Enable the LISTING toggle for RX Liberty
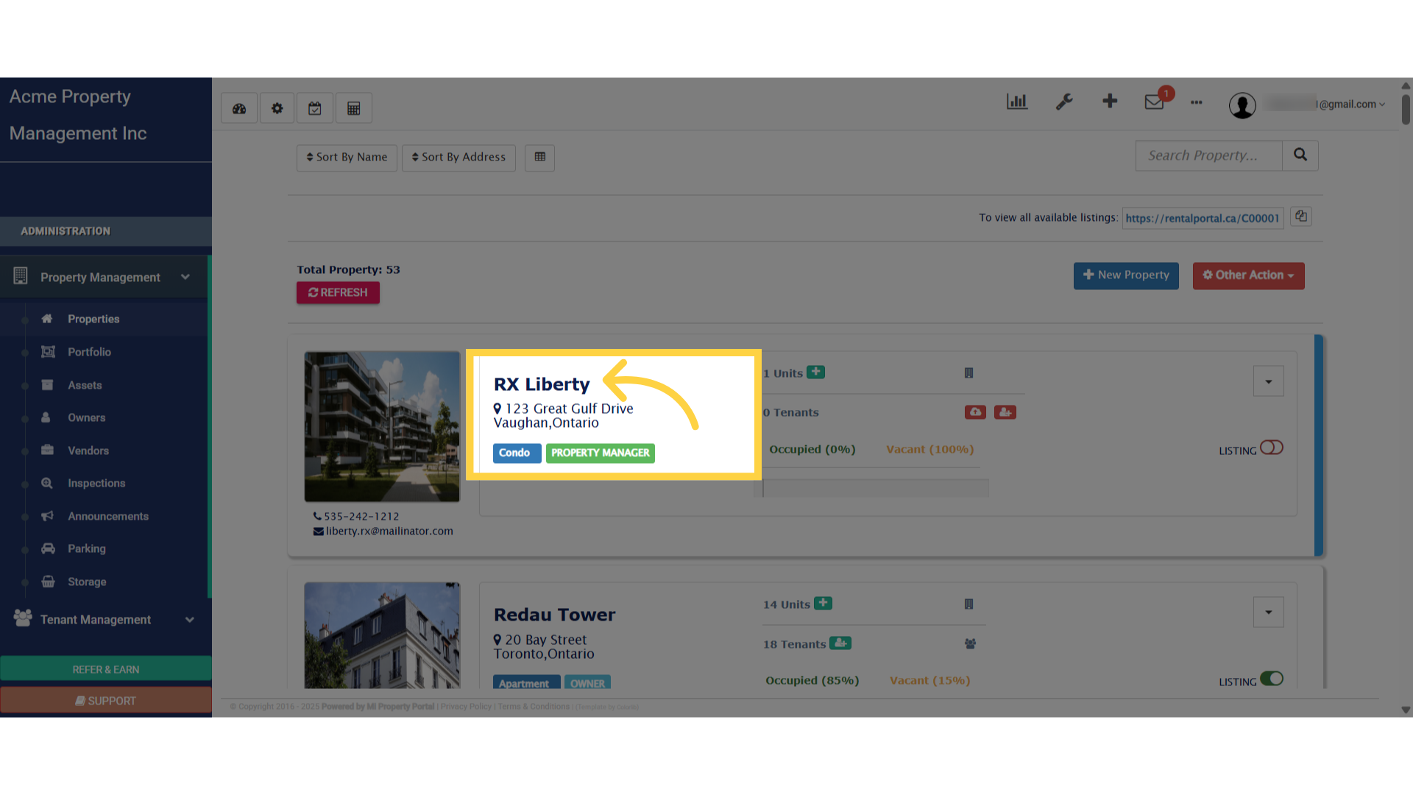 [1272, 447]
